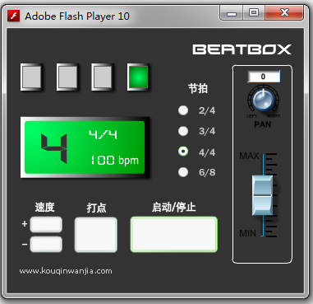Viewport: 313px width, 304px height.
Task: Select the 2/4 time signature radio button
Action: [x=183, y=110]
